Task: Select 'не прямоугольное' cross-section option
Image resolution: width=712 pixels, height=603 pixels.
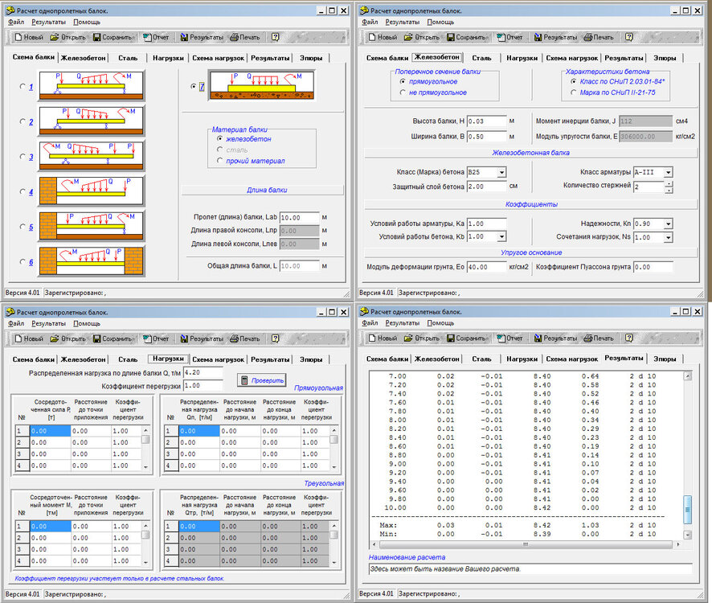Action: click(403, 92)
